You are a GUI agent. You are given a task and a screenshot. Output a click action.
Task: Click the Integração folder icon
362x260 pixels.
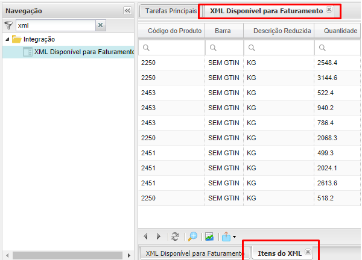[x=17, y=39]
